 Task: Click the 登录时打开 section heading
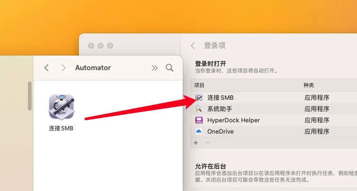tap(211, 64)
